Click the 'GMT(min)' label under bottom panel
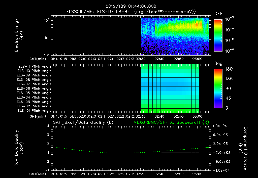The width and height of the screenshot is (258, 178). [38, 174]
